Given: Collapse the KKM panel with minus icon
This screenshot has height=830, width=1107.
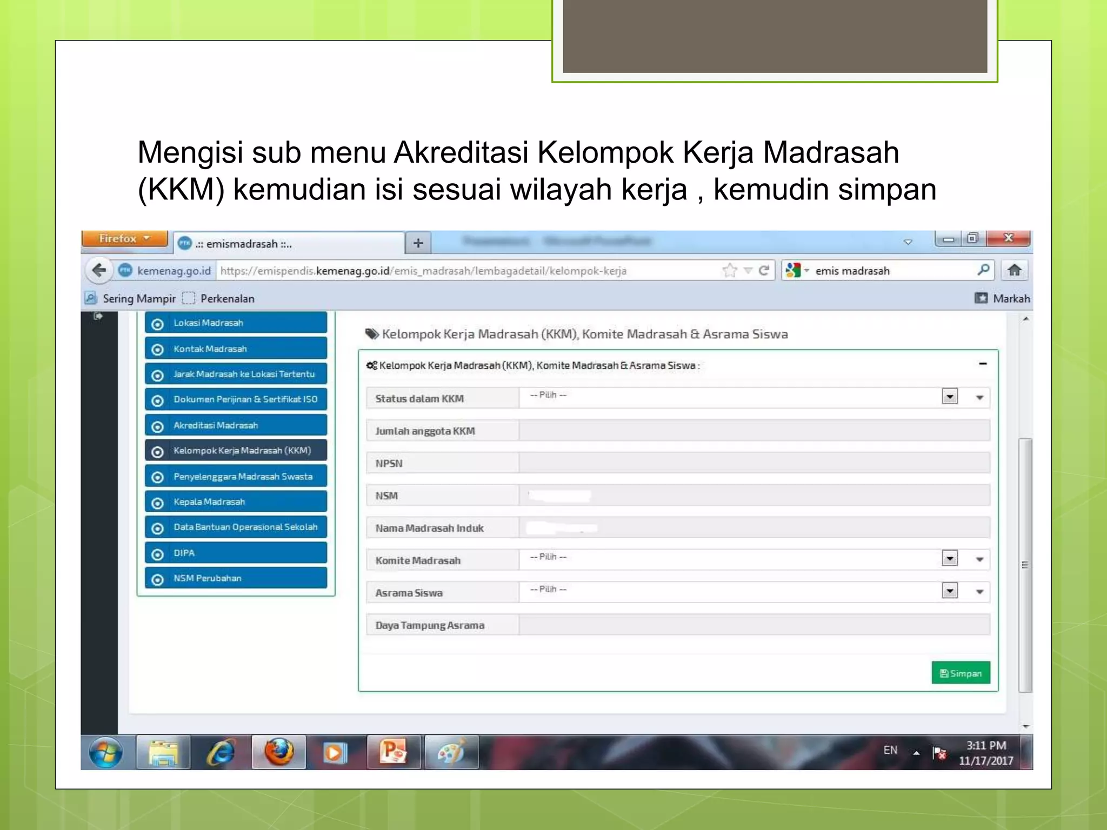Looking at the screenshot, I should 983,364.
